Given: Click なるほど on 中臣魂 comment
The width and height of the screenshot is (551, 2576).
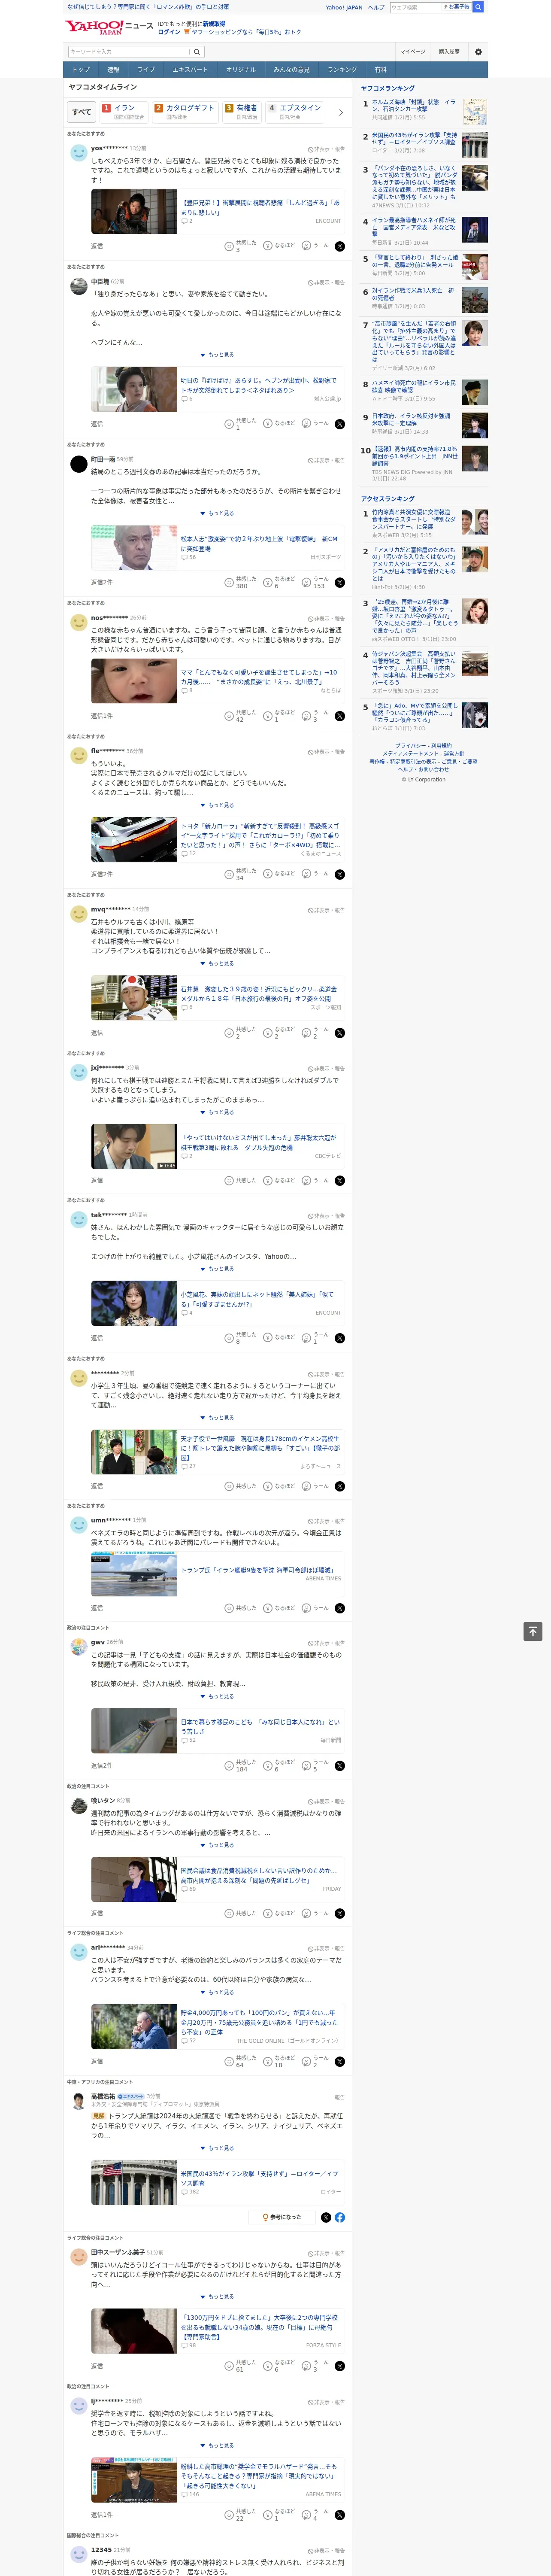Looking at the screenshot, I should pos(280,424).
